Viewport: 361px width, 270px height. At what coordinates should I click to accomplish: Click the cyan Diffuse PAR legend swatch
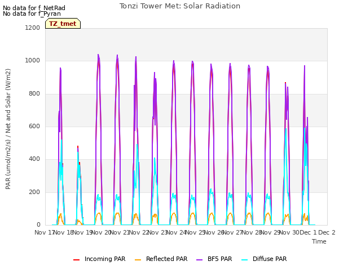click(245, 259)
